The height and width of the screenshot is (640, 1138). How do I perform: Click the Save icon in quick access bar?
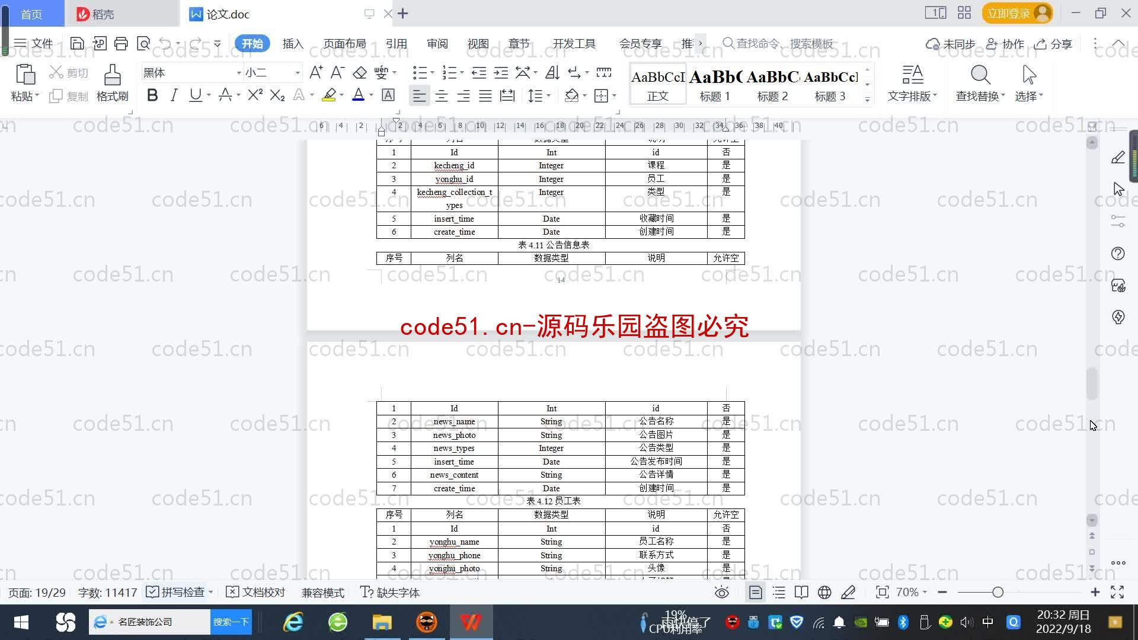tap(76, 43)
